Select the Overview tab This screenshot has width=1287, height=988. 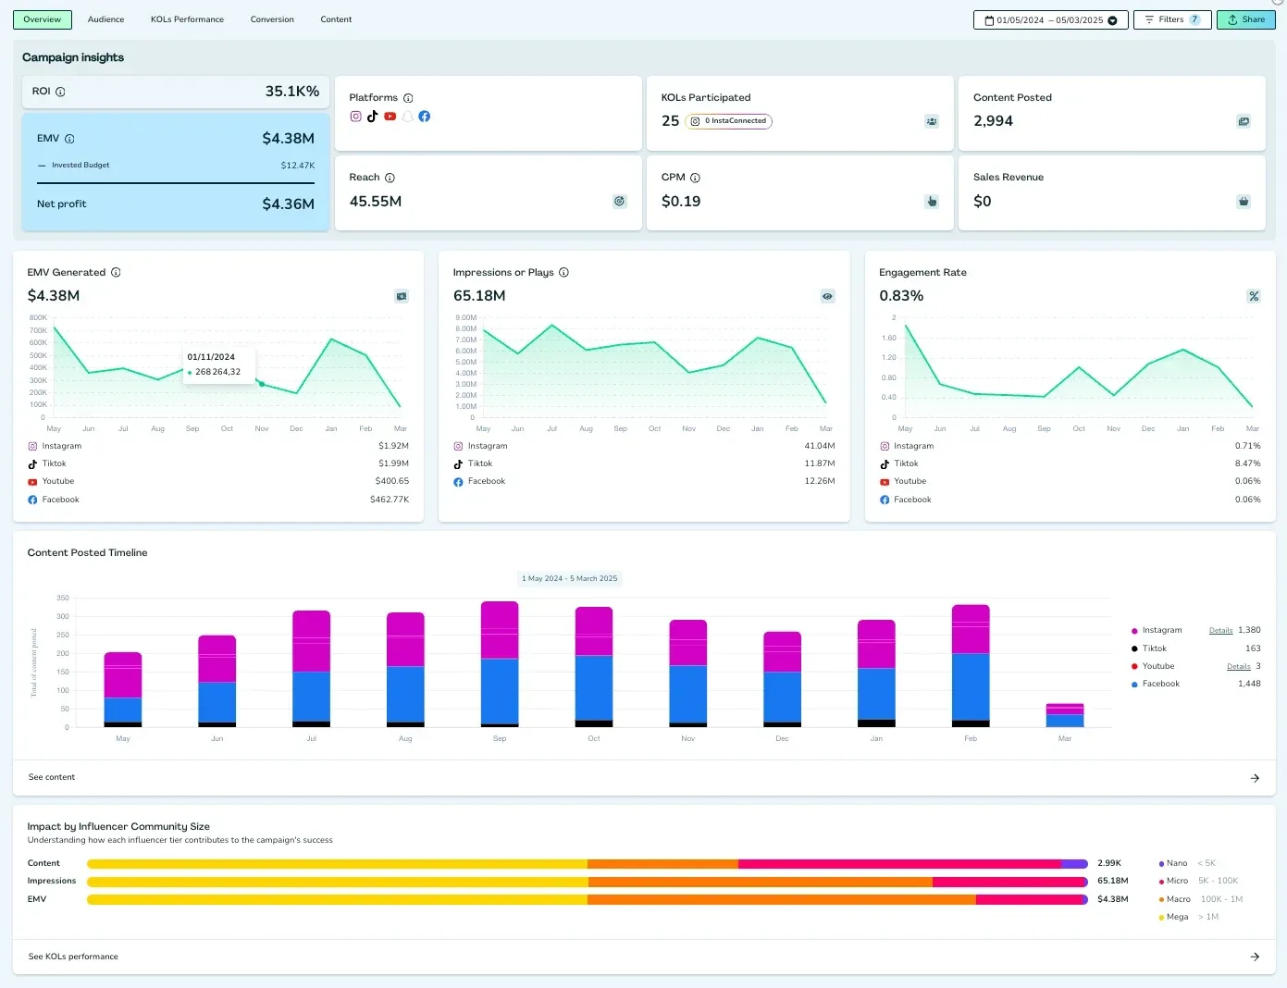tap(43, 19)
